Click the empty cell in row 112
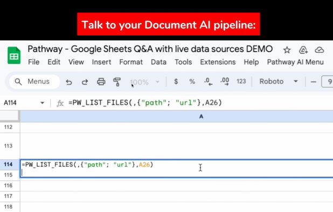Image resolution: width=333 pixels, height=212 pixels. pyautogui.click(x=177, y=128)
